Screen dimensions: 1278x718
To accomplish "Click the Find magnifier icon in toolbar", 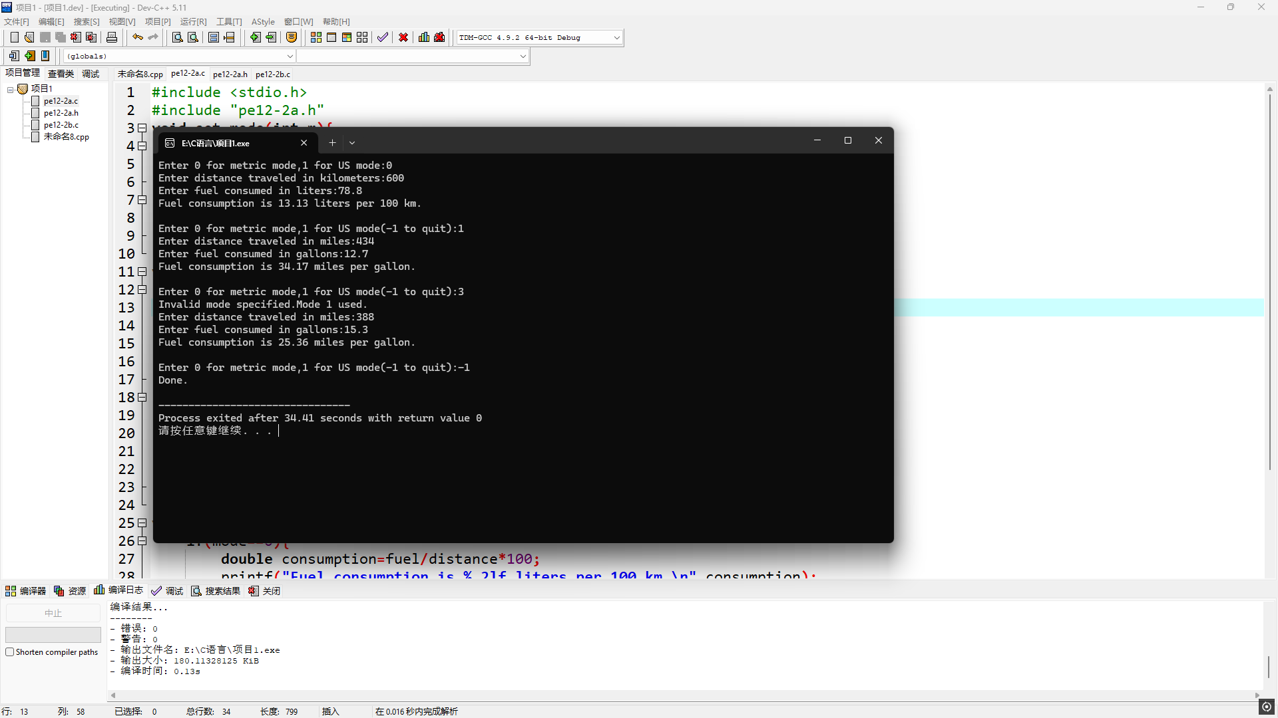I will 177,38.
